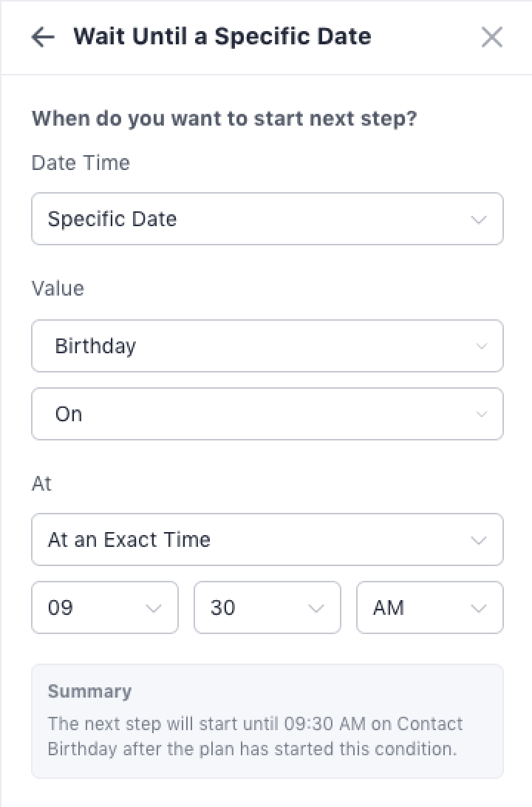Click the chevron in At an Exact Time
532x807 pixels.
479,540
